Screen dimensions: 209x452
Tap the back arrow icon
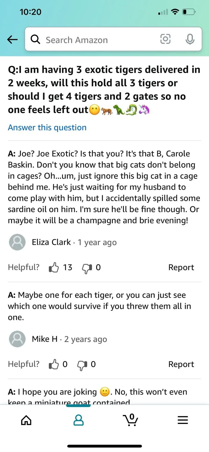tap(12, 40)
